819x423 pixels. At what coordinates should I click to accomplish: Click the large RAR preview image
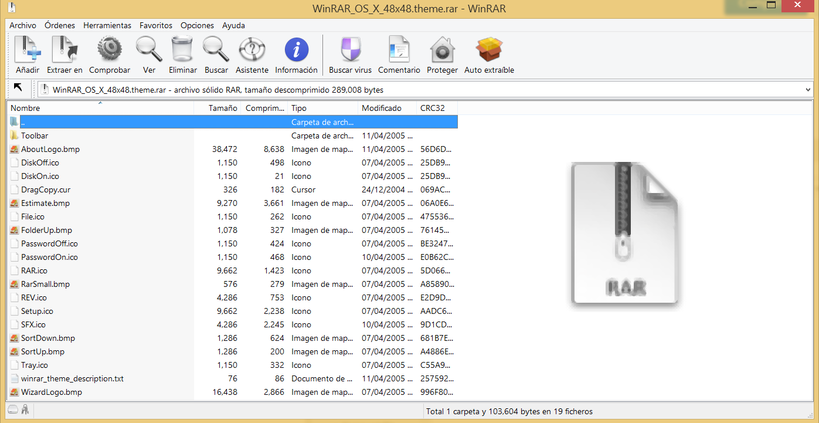click(624, 234)
